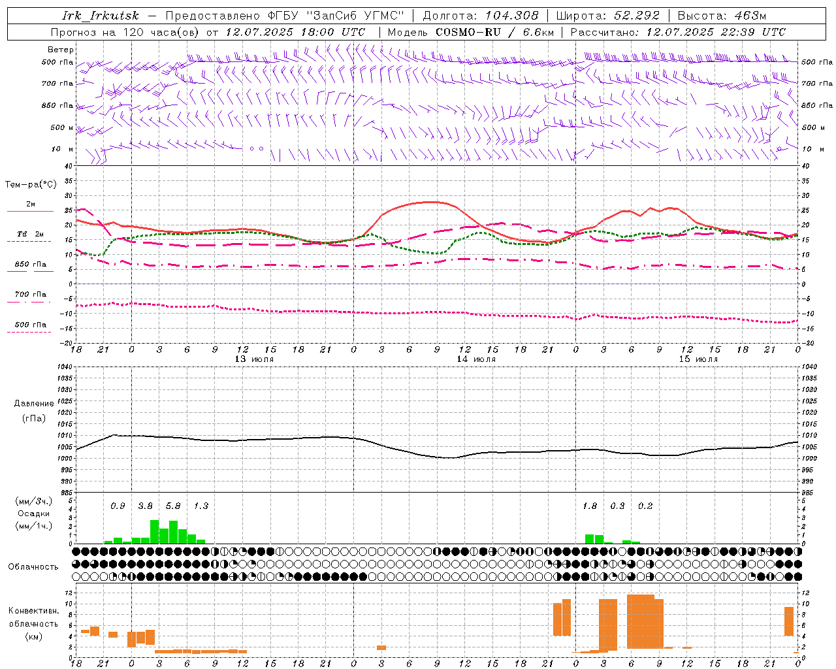Click the 15 июля date label
The height and width of the screenshot is (669, 836).
[x=698, y=359]
